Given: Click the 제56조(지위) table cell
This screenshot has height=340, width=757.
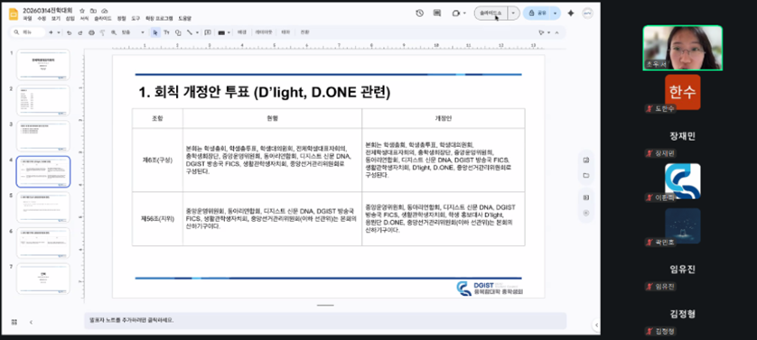Looking at the screenshot, I should 157,218.
